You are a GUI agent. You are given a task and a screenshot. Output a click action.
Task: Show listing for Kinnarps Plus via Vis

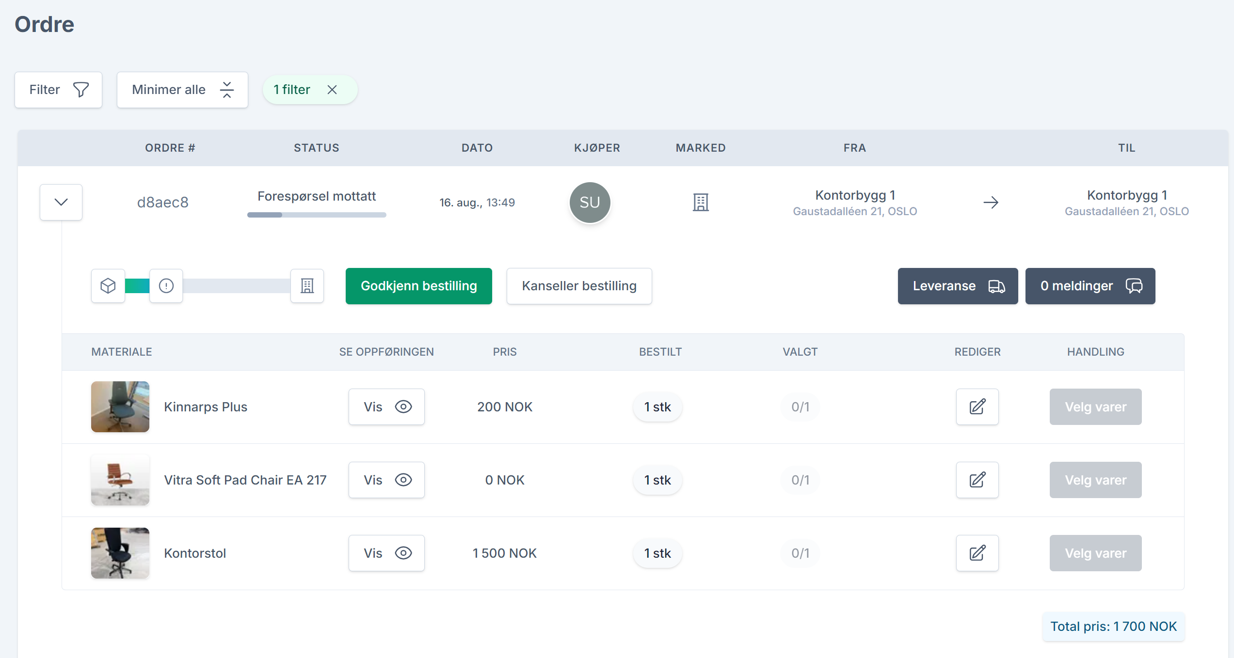(386, 407)
